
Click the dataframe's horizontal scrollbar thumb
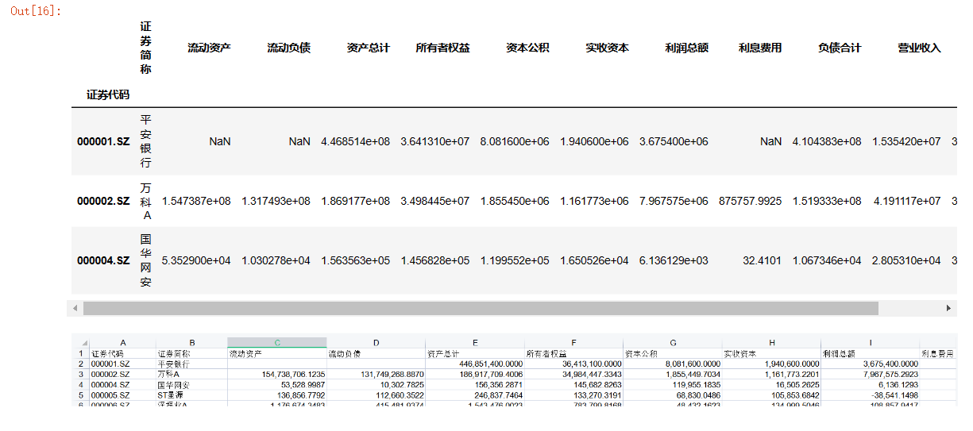(x=481, y=308)
